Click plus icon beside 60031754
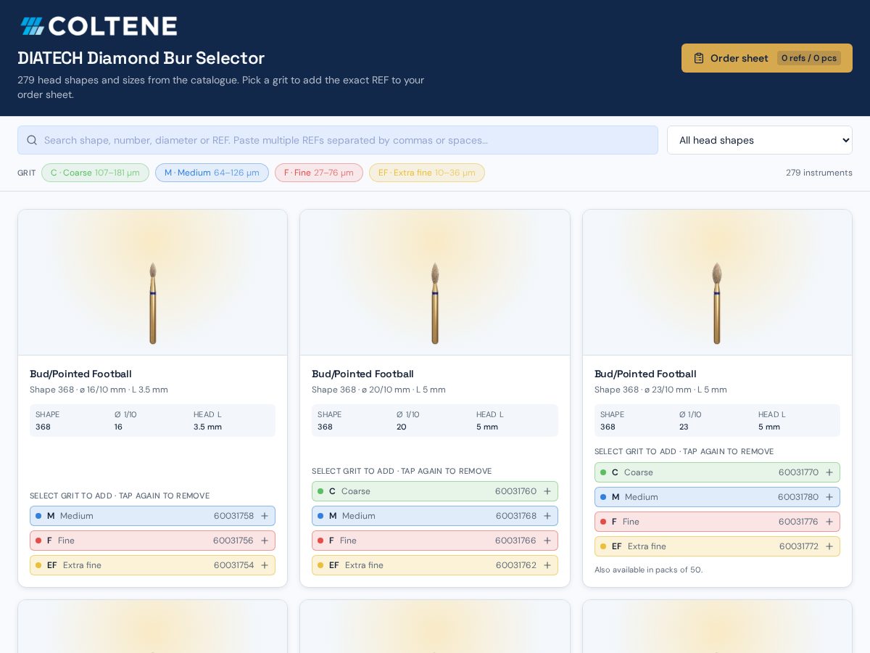The image size is (870, 653). (265, 565)
